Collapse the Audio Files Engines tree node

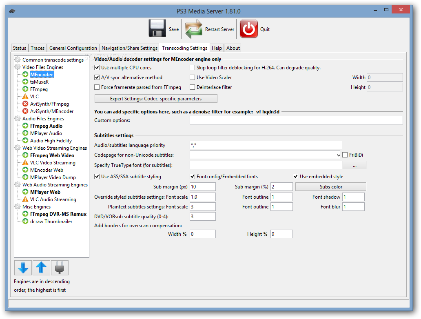coord(18,118)
